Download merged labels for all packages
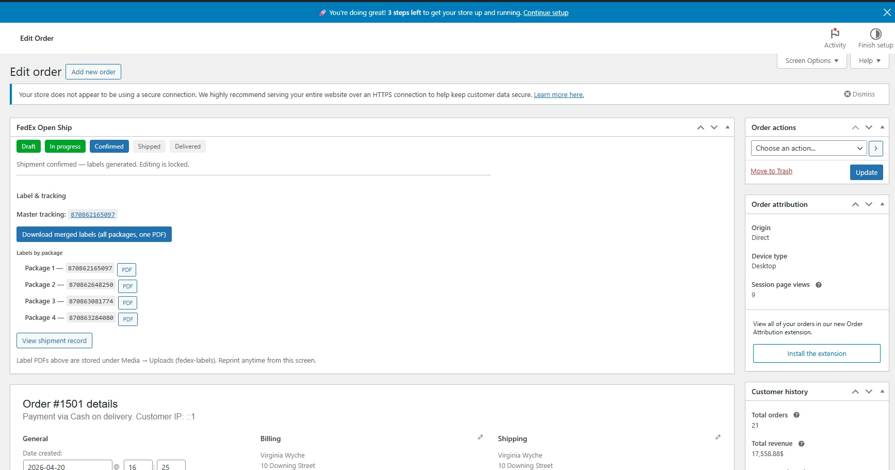This screenshot has width=895, height=470. (x=94, y=235)
